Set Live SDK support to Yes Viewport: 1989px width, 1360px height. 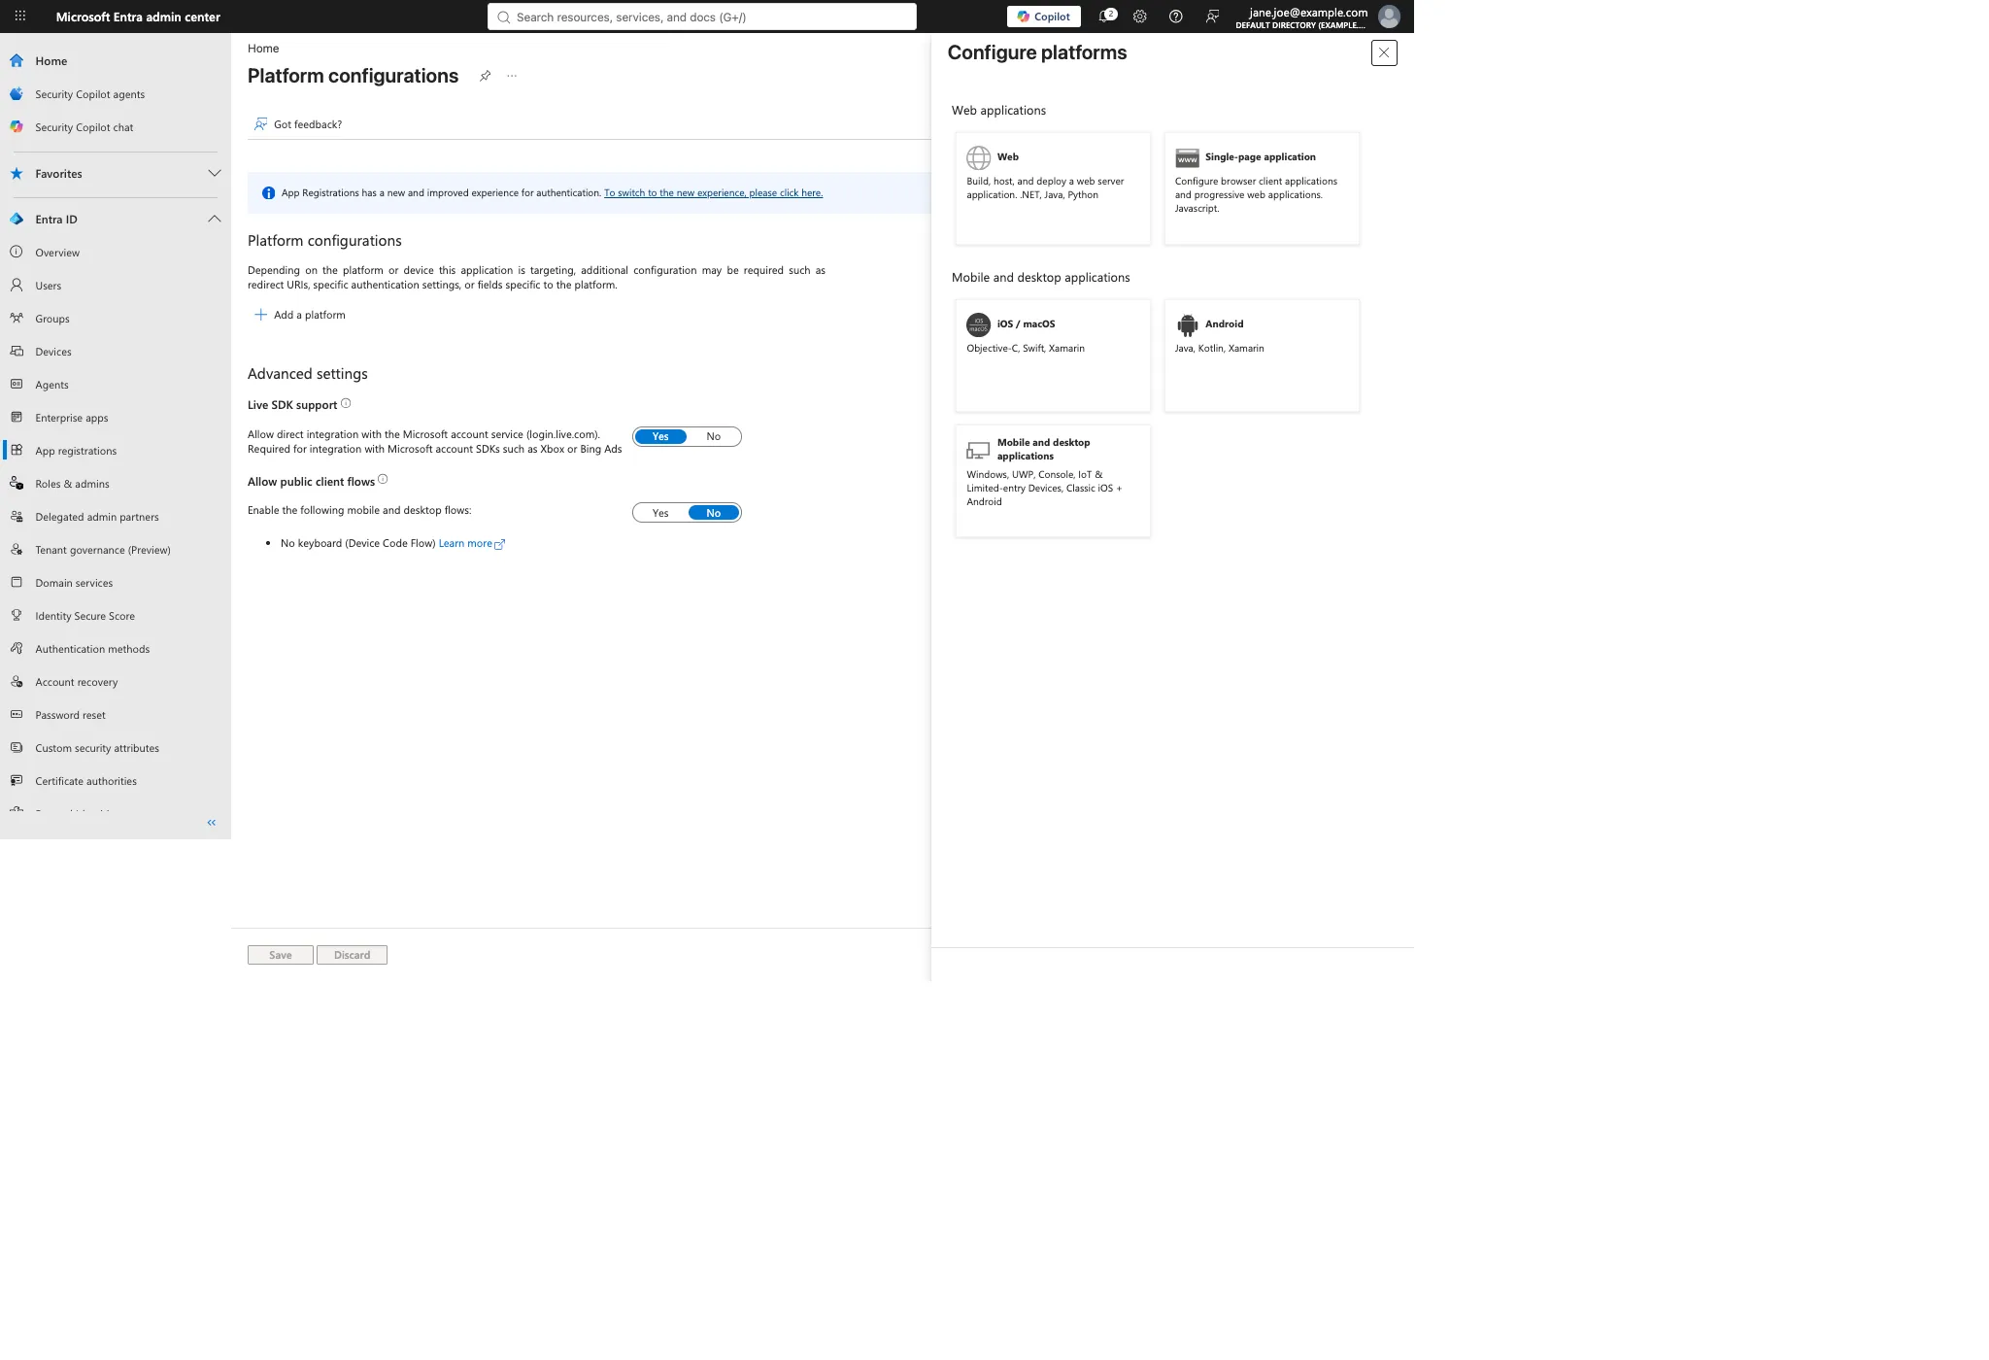(660, 437)
